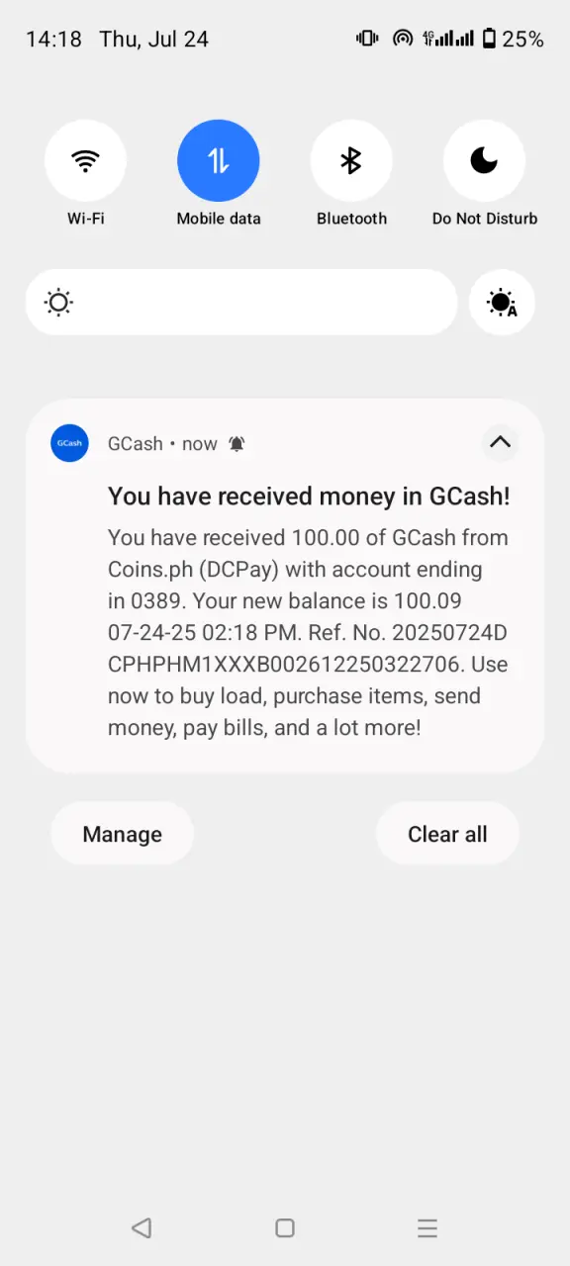The height and width of the screenshot is (1266, 570).
Task: Collapse the GCash notification with the chevron
Action: pyautogui.click(x=500, y=442)
